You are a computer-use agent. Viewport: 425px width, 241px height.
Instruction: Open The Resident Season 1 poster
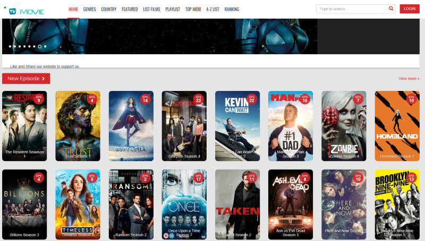click(x=24, y=126)
